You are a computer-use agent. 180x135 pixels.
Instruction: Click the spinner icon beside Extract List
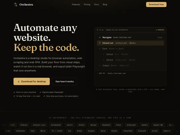(x=100, y=43)
